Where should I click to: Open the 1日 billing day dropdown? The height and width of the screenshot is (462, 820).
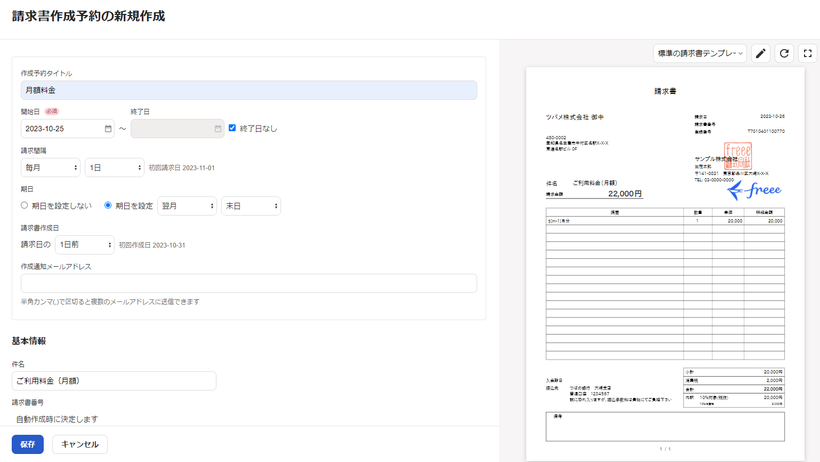[115, 168]
